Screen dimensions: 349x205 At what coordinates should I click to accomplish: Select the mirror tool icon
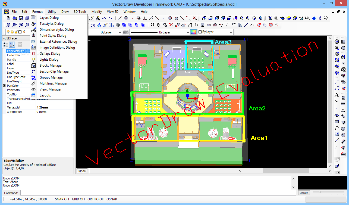click(196, 25)
